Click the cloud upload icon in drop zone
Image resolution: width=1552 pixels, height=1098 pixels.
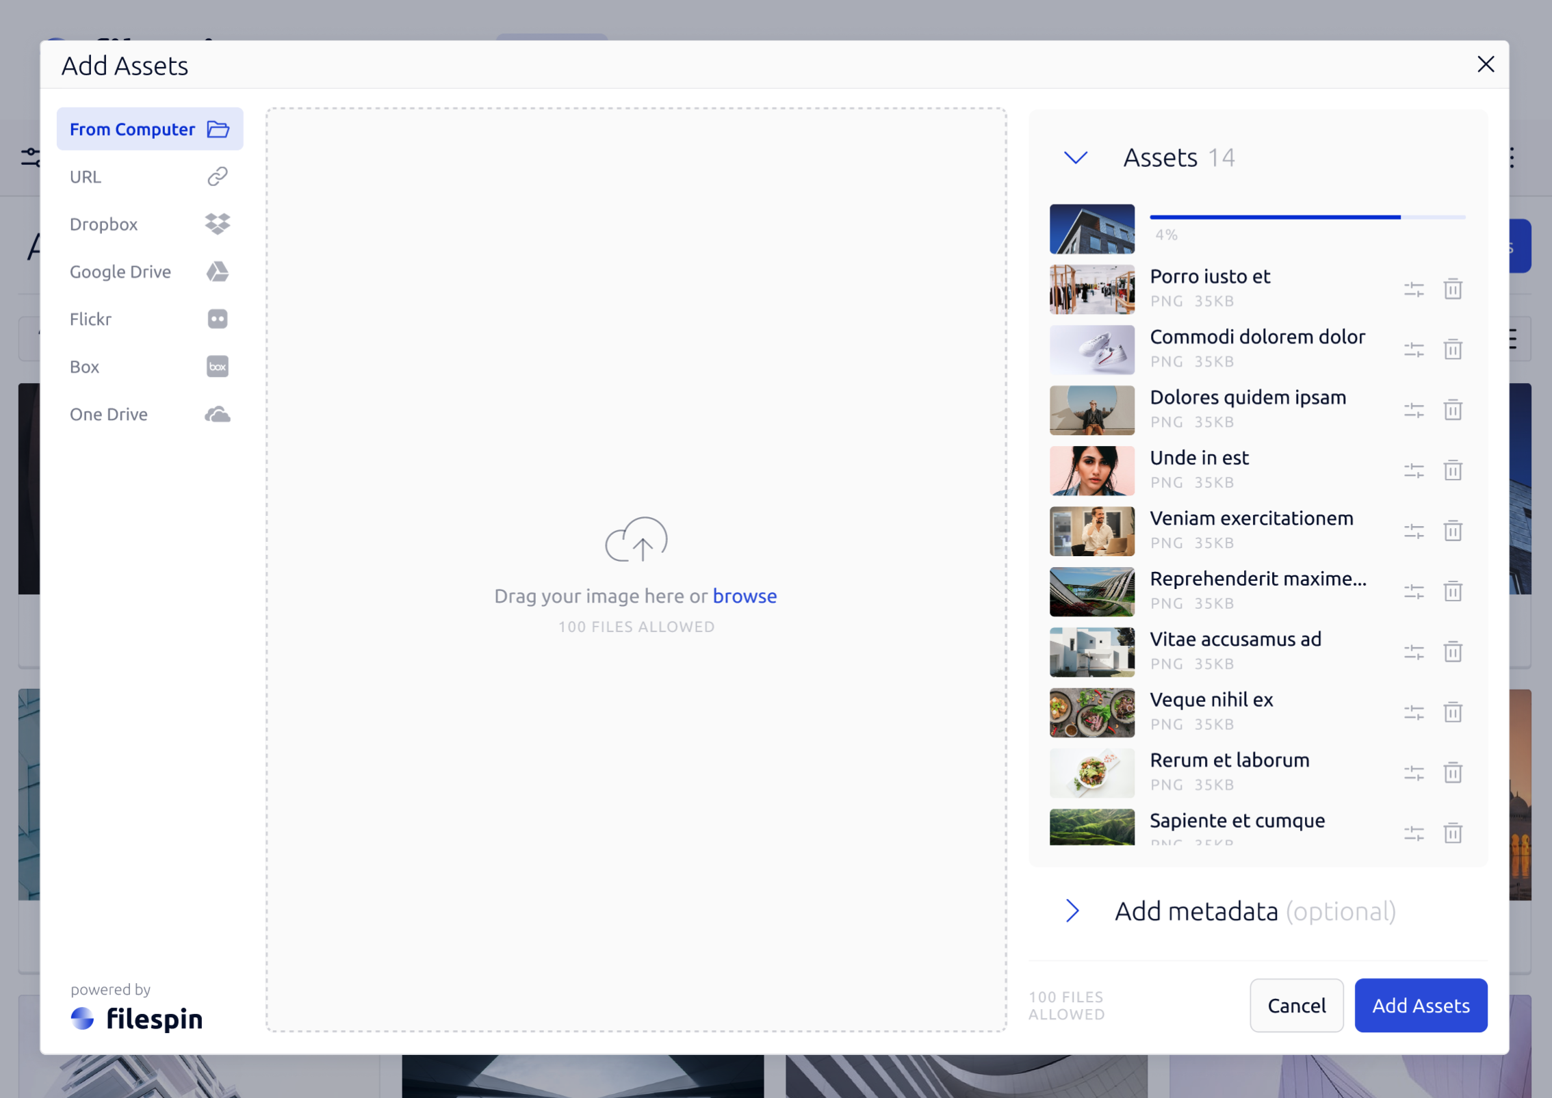pos(636,540)
